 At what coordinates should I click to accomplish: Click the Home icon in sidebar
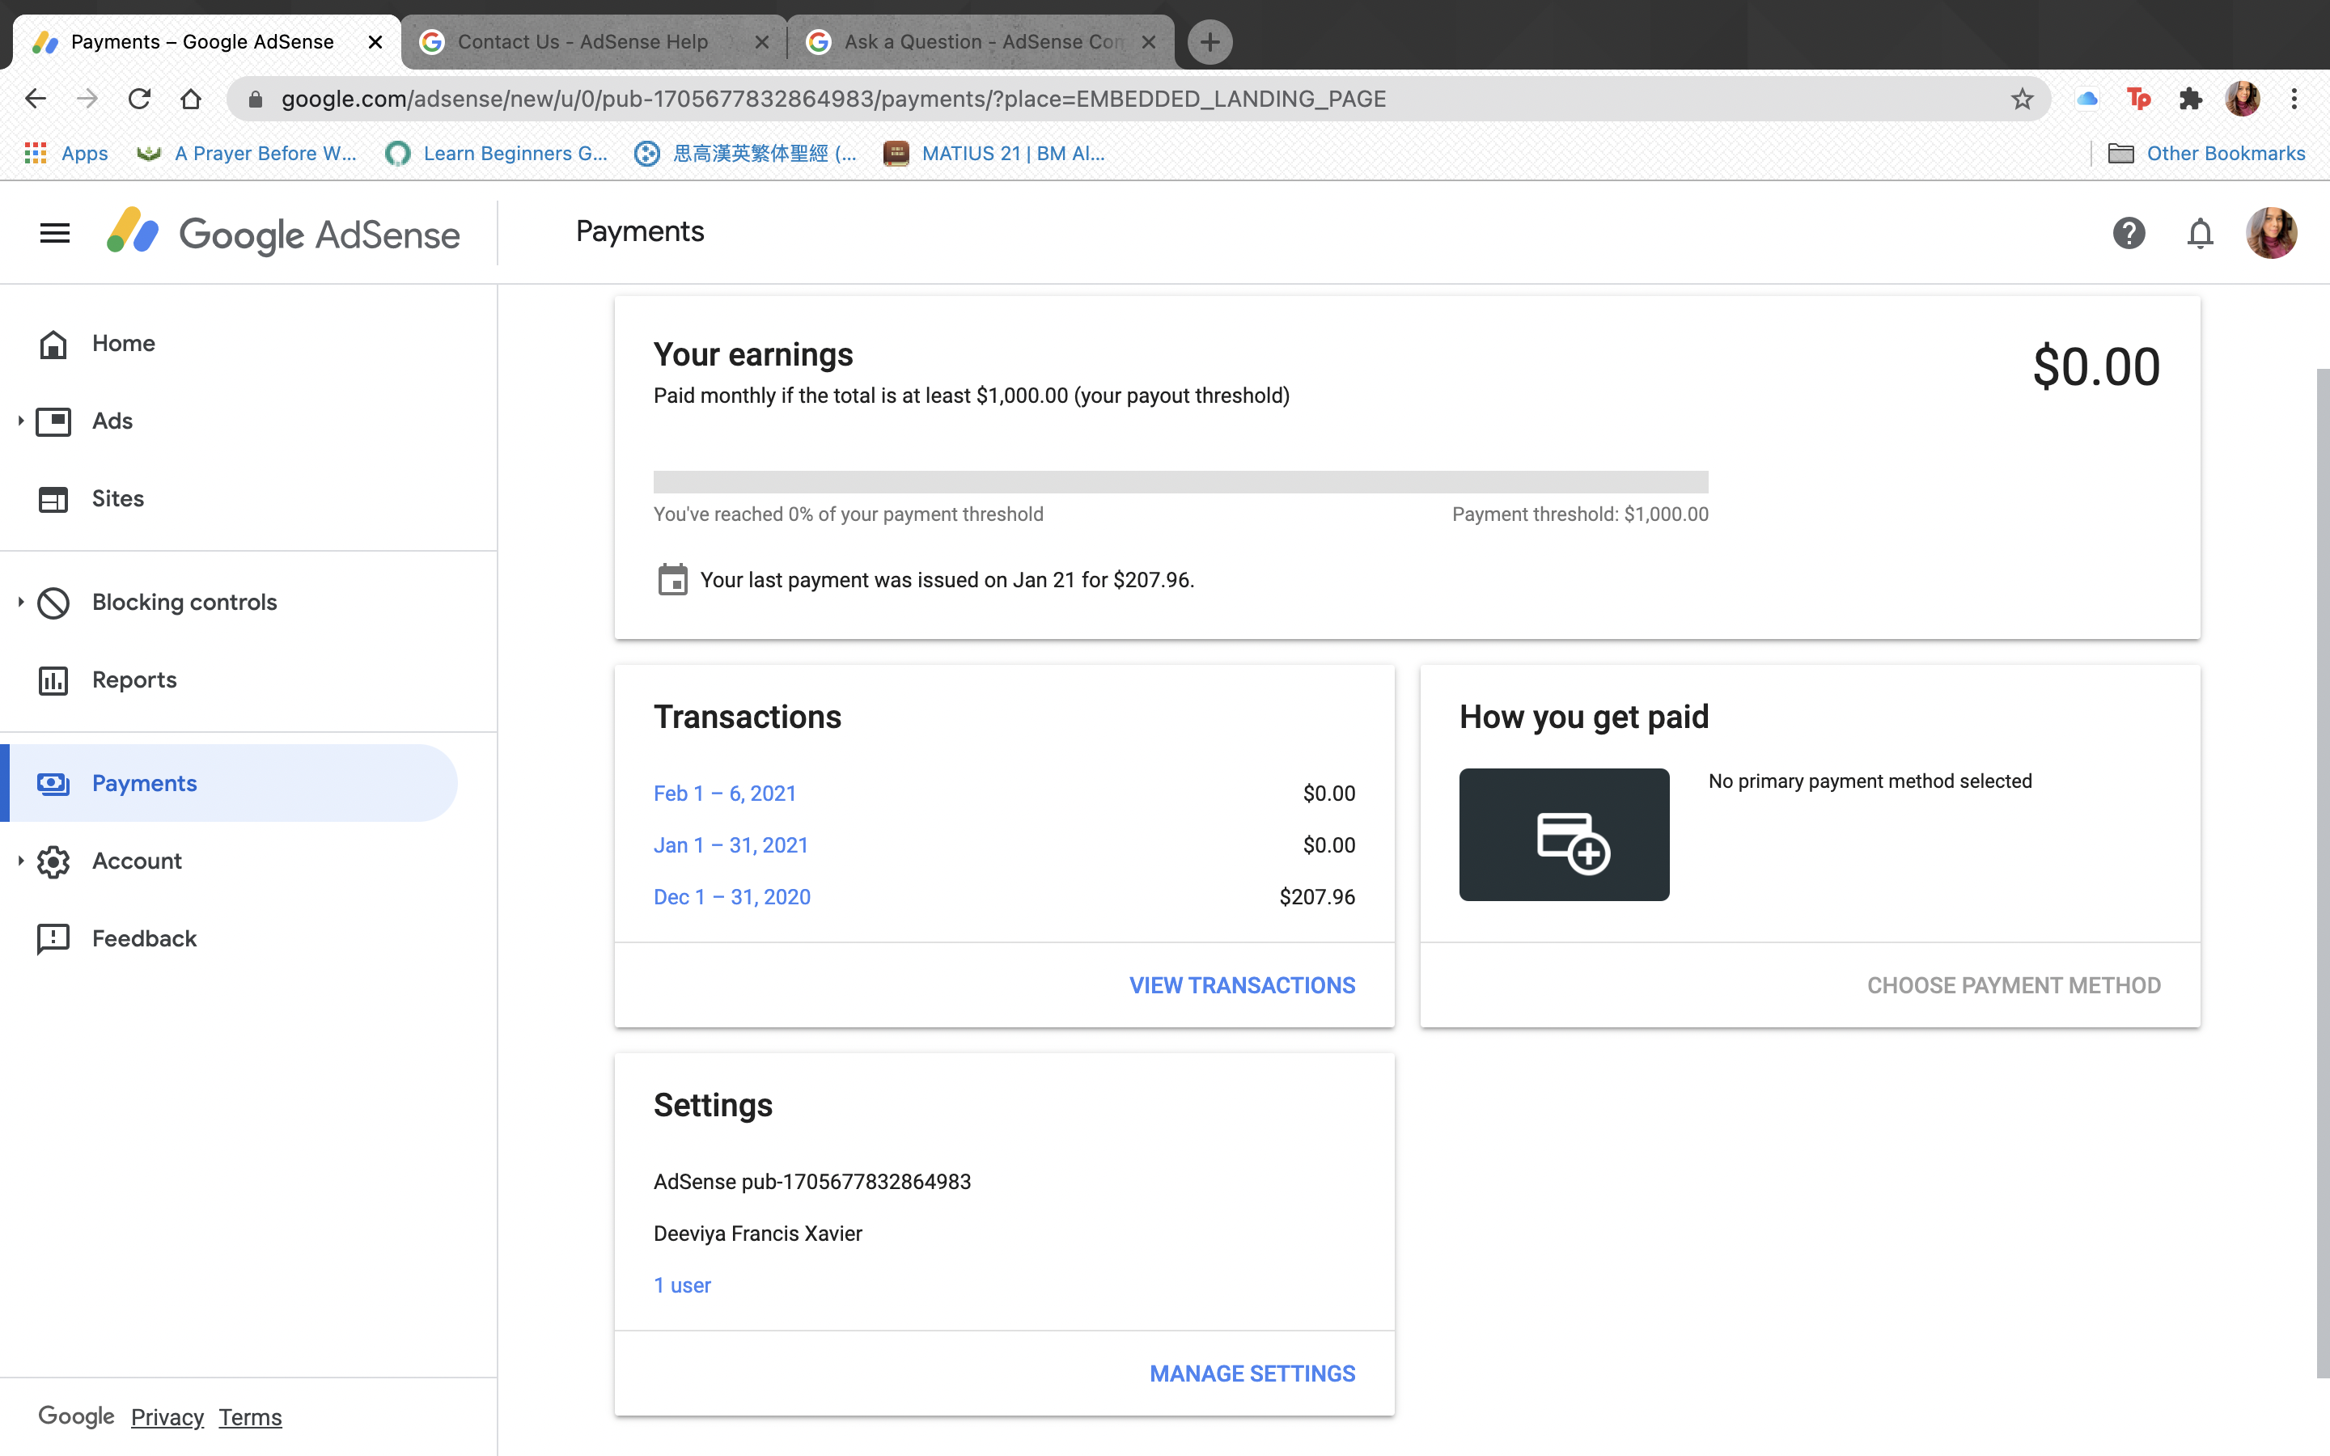pyautogui.click(x=53, y=344)
